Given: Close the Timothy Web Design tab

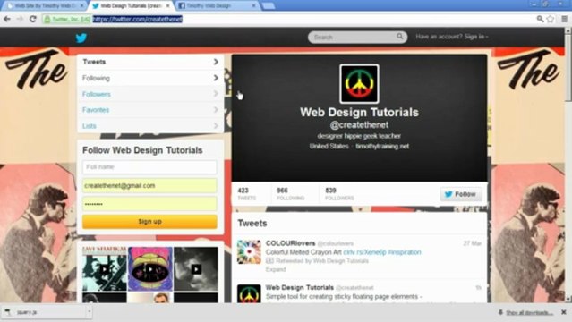Looking at the screenshot, I should tap(253, 6).
